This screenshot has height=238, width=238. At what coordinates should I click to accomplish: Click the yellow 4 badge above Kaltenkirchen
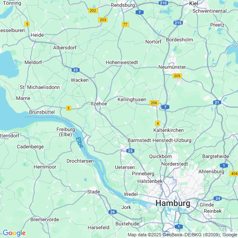(158, 123)
